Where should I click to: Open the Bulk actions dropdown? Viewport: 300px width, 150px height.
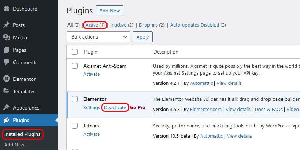[x=98, y=37]
